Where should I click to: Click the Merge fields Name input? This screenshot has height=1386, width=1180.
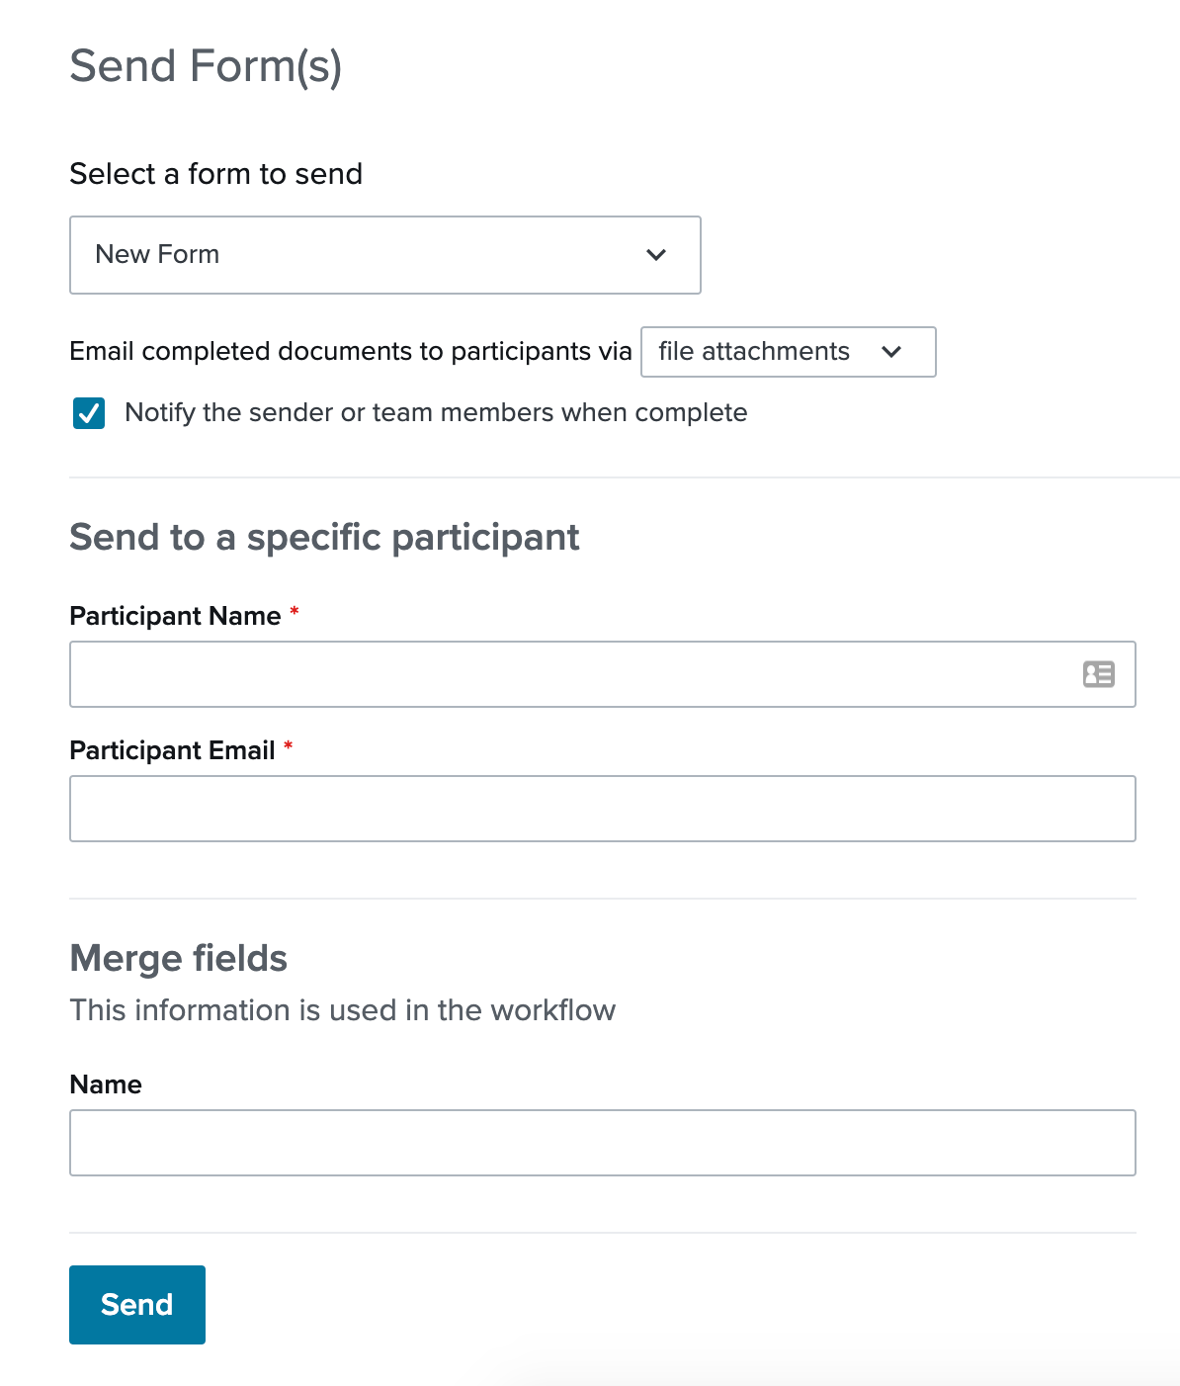click(x=602, y=1143)
